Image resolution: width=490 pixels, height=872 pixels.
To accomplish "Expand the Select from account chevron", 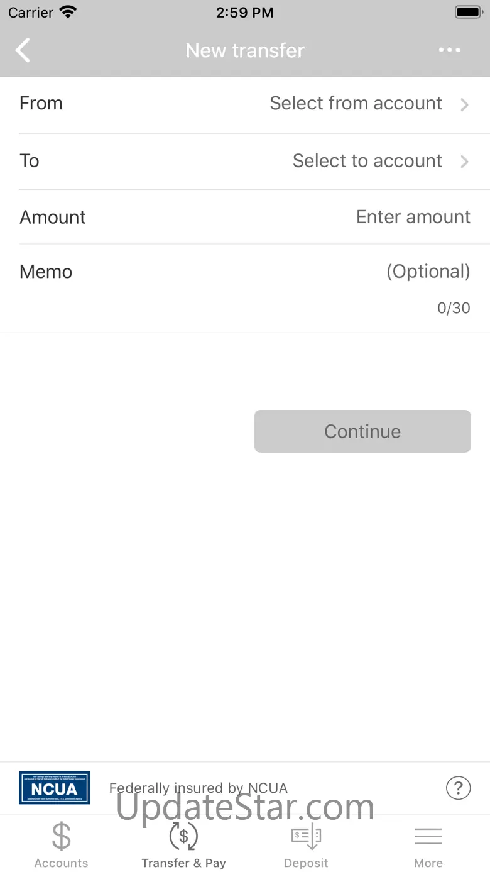I will pos(465,104).
